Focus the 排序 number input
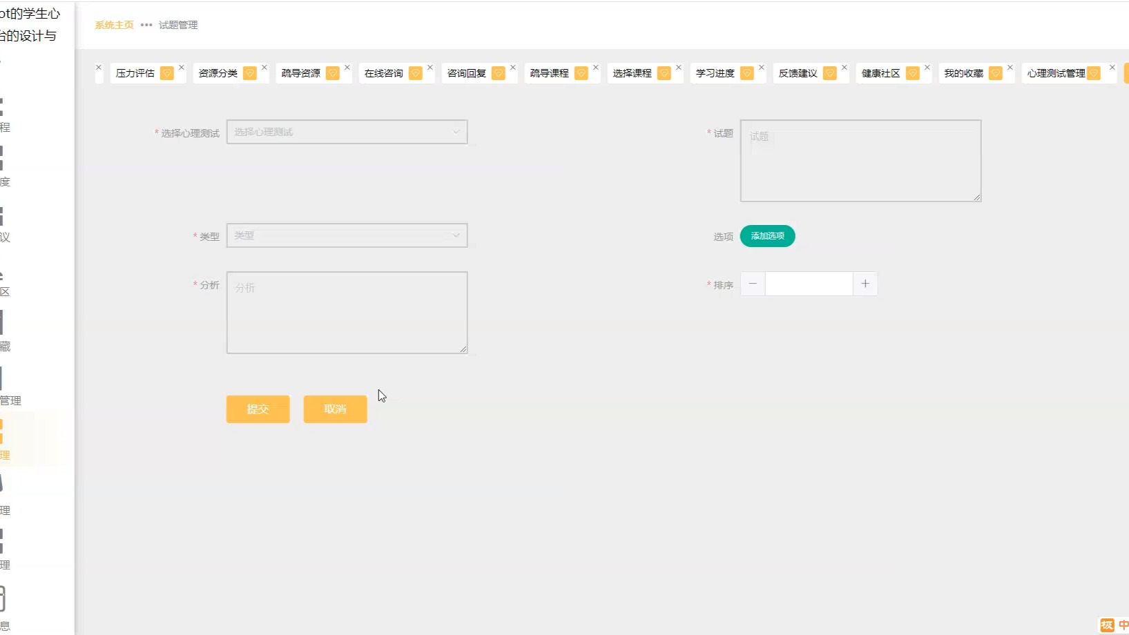Image resolution: width=1129 pixels, height=635 pixels. [x=809, y=284]
